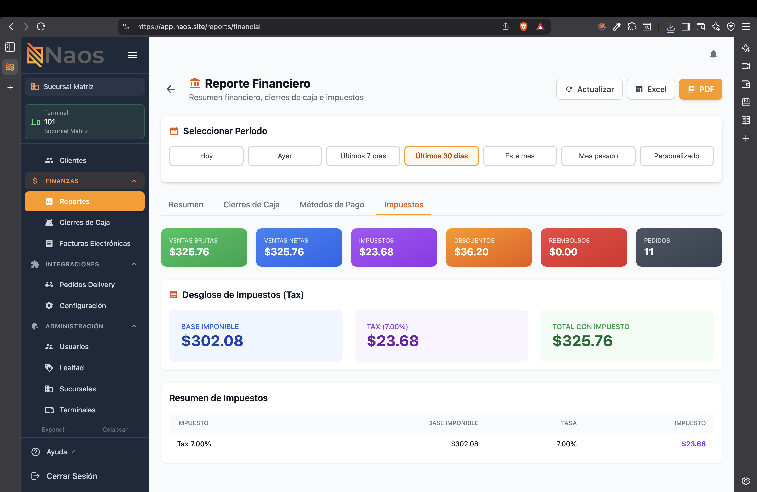Click Expandir to expand all menu sections
The width and height of the screenshot is (757, 492).
point(54,429)
